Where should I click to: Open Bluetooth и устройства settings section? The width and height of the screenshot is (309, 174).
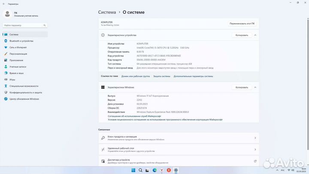24,41
